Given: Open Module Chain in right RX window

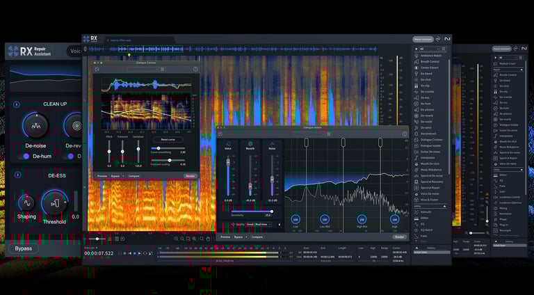Looking at the screenshot, I should click(505, 64).
